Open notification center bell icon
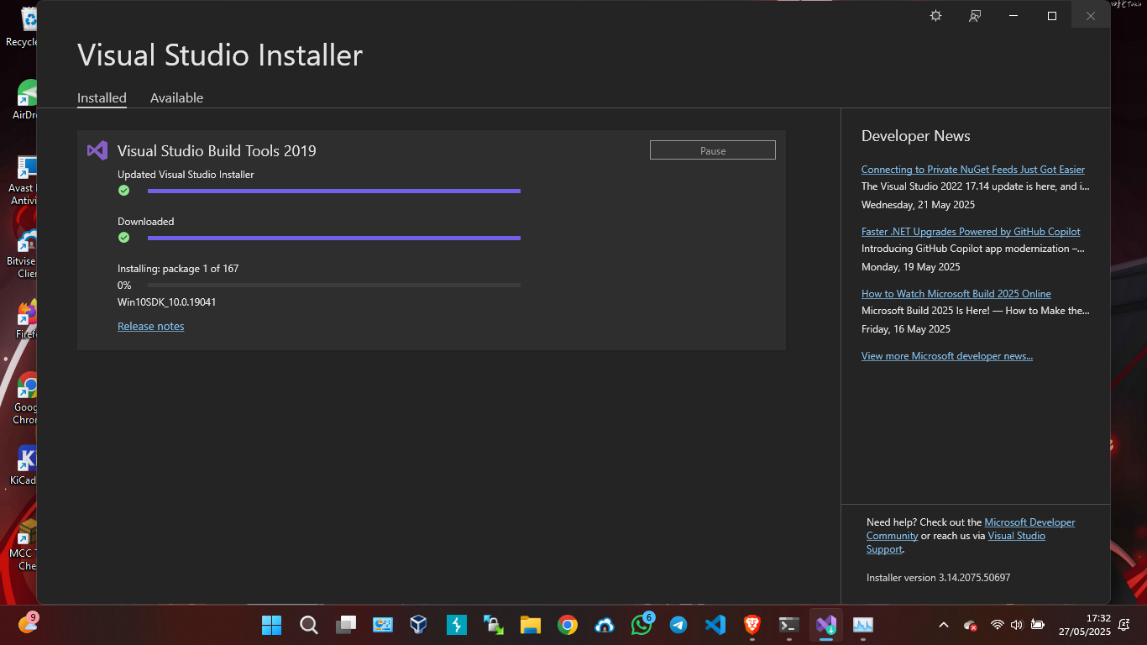Image resolution: width=1147 pixels, height=645 pixels. tap(1123, 625)
